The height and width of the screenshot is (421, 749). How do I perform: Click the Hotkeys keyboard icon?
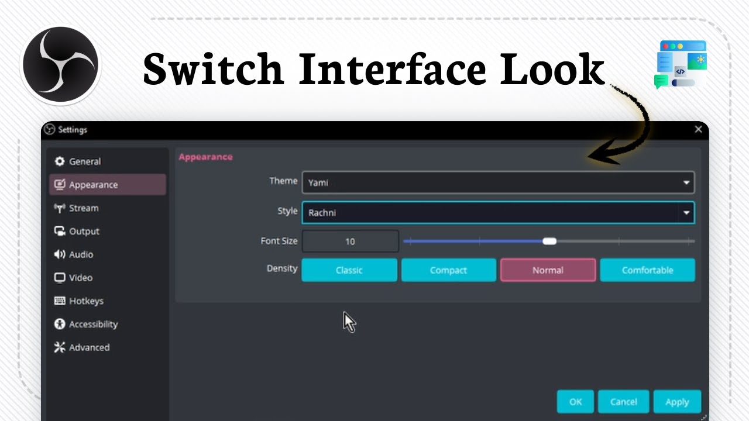click(x=59, y=301)
